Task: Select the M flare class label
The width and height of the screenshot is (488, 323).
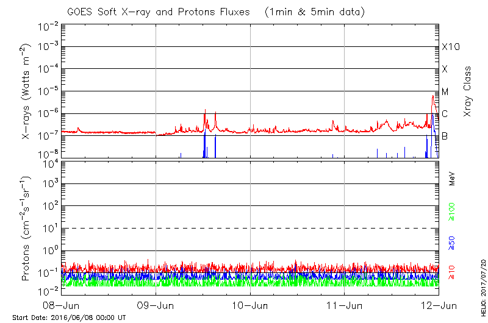Action: click(x=445, y=91)
